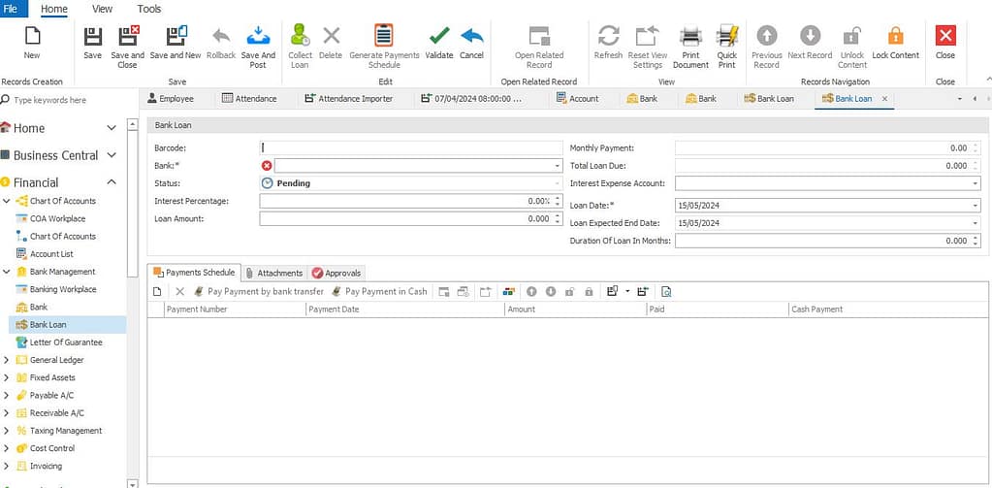The width and height of the screenshot is (992, 488).
Task: Click the Delete X icon in ribbon
Action: pyautogui.click(x=331, y=36)
